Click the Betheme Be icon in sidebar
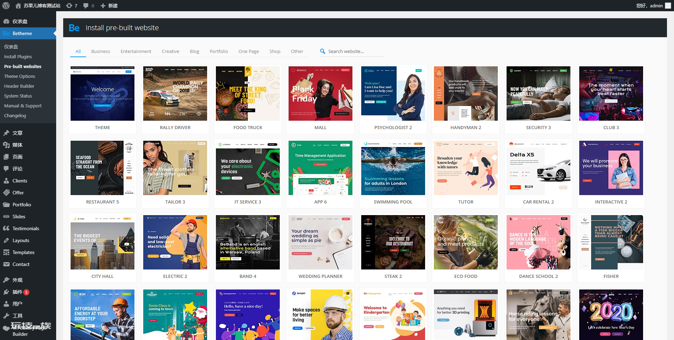This screenshot has width=674, height=340. [x=6, y=33]
